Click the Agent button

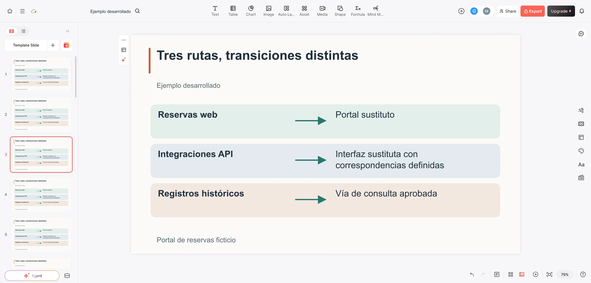pyautogui.click(x=32, y=276)
